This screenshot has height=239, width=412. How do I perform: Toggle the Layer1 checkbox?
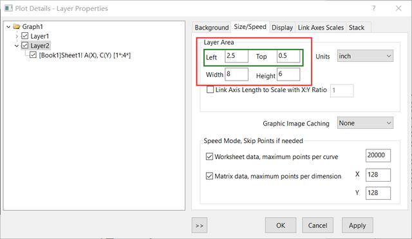[25, 36]
